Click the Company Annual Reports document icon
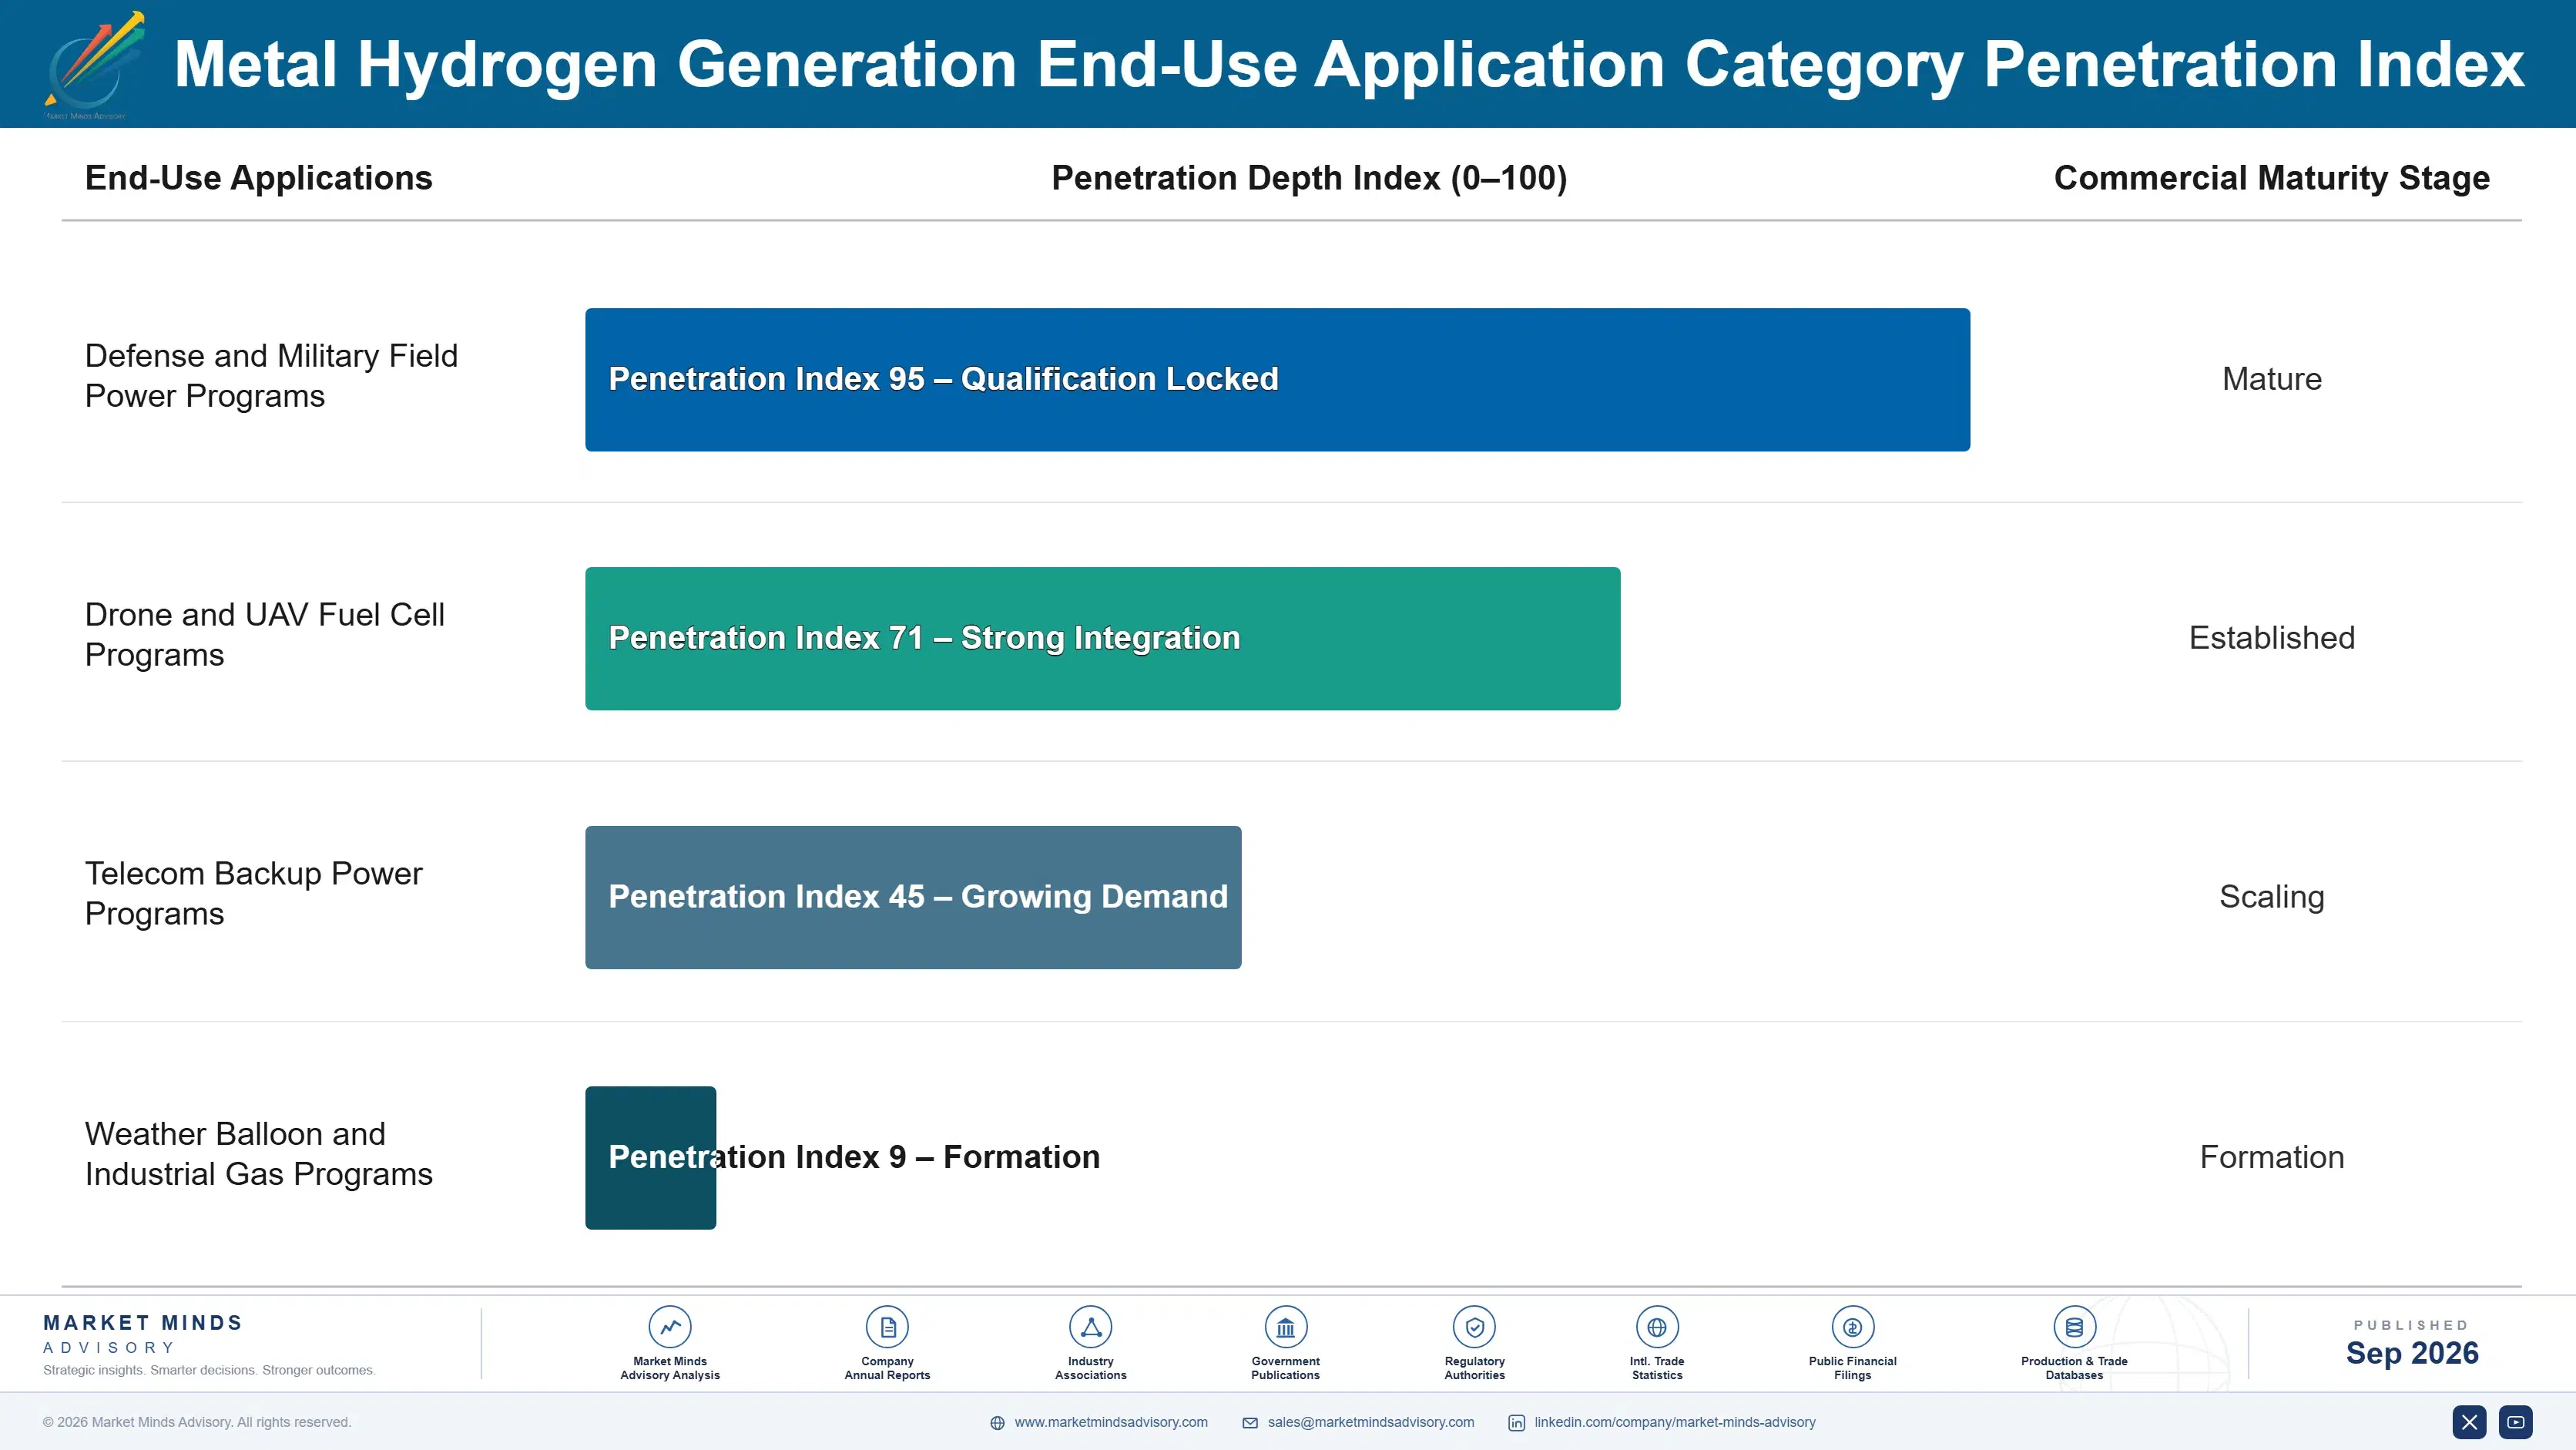 pos(887,1327)
